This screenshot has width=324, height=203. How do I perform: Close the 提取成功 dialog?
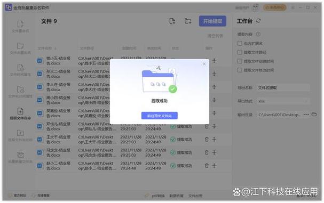point(204,64)
